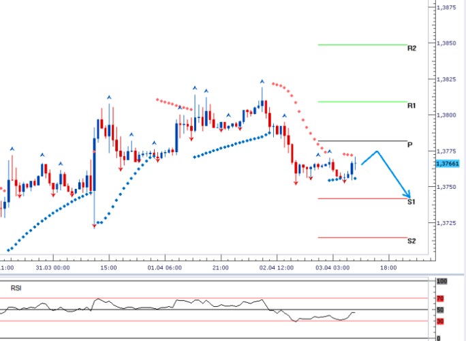
Task: Click the 1,3800 price axis label
Action: (446, 115)
